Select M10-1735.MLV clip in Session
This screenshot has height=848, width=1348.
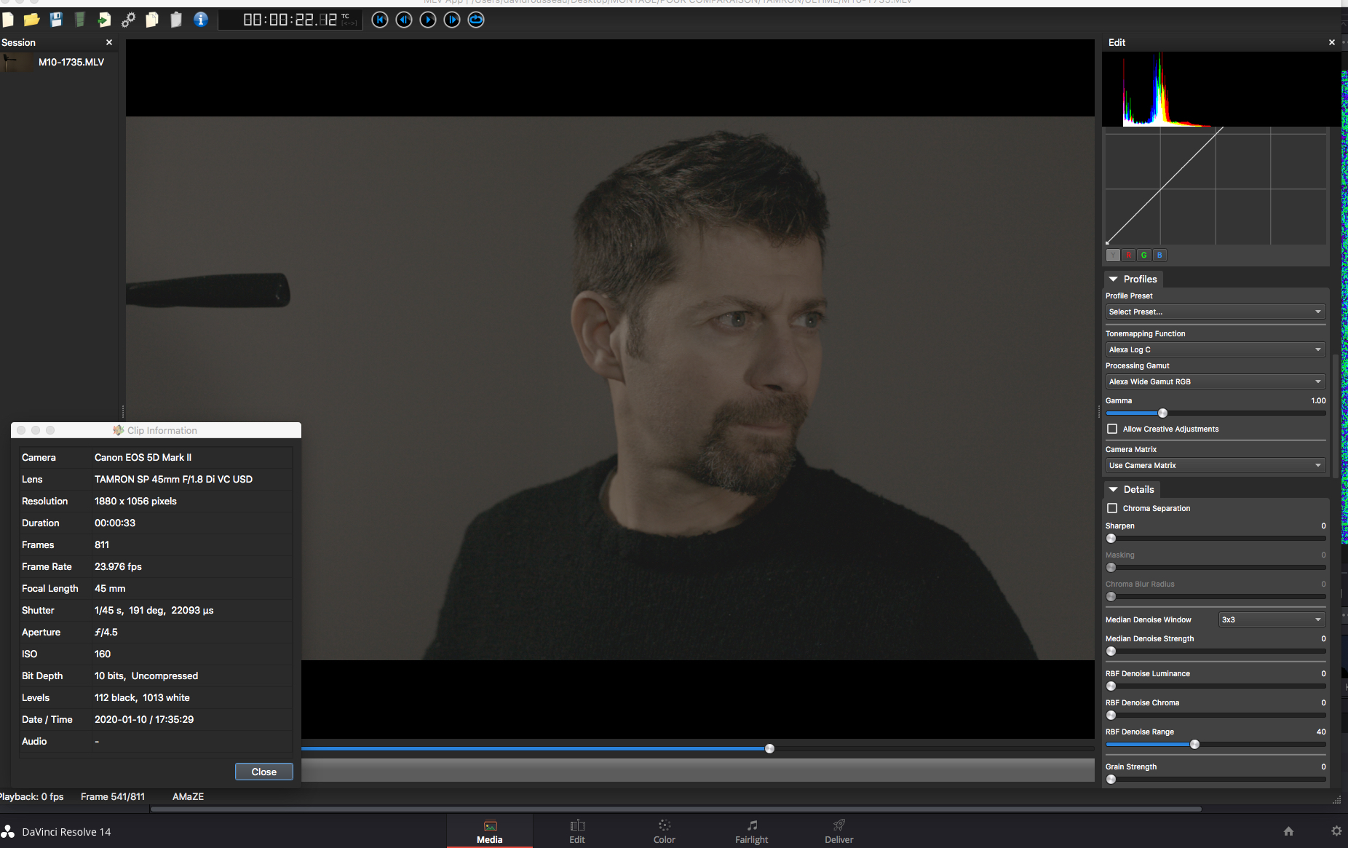click(x=71, y=62)
